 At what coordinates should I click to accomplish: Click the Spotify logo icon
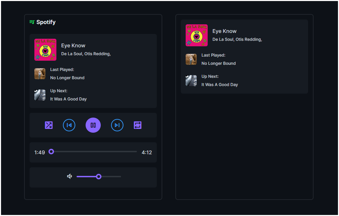point(32,22)
